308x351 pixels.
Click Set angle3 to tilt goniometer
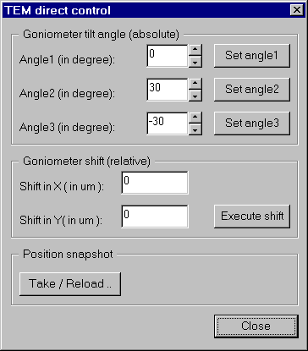coord(252,123)
